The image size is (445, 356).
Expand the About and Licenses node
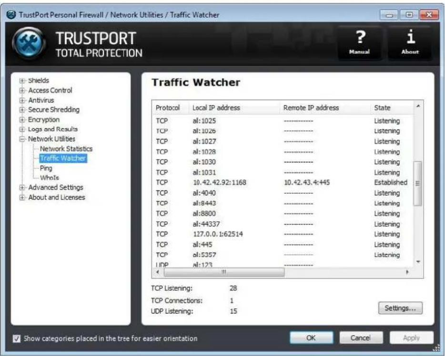coord(22,197)
